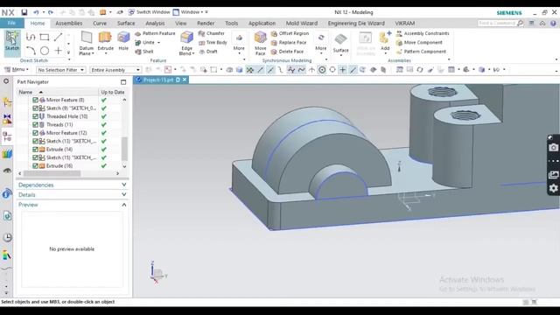Open the No Selection Filter dropdown
The height and width of the screenshot is (315, 560).
60,70
